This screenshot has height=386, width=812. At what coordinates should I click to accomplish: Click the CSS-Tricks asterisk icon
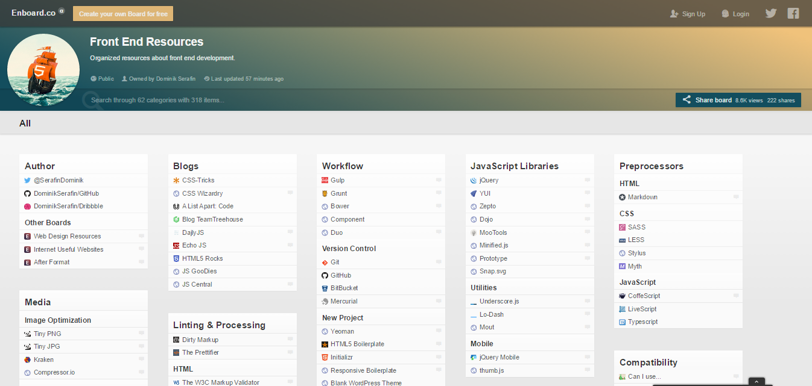(x=176, y=180)
